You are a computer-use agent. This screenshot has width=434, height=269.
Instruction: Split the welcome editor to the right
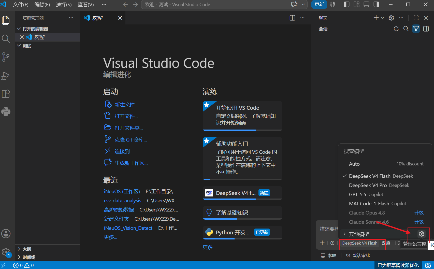pos(293,18)
